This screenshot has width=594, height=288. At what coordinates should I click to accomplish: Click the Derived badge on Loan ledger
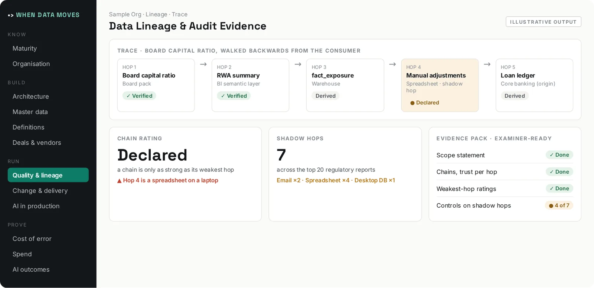[515, 96]
